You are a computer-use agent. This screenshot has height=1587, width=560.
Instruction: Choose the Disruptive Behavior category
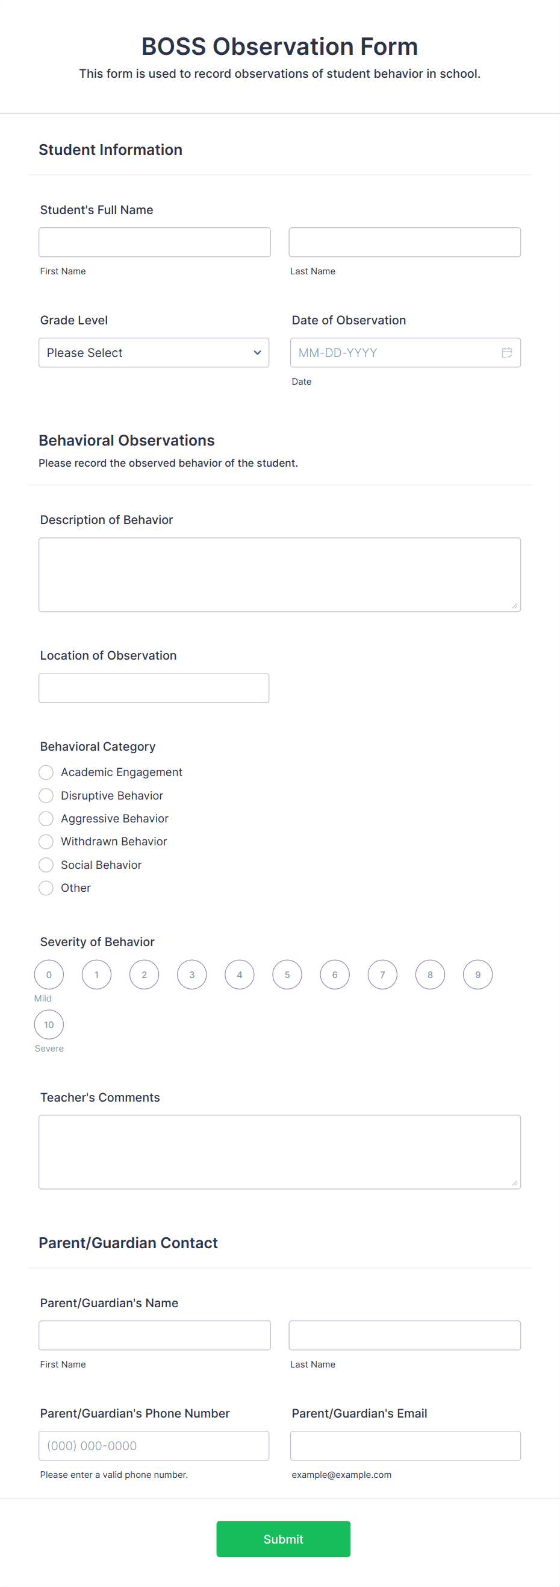coord(46,795)
